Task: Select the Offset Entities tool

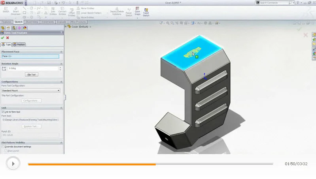Action: (x=72, y=12)
